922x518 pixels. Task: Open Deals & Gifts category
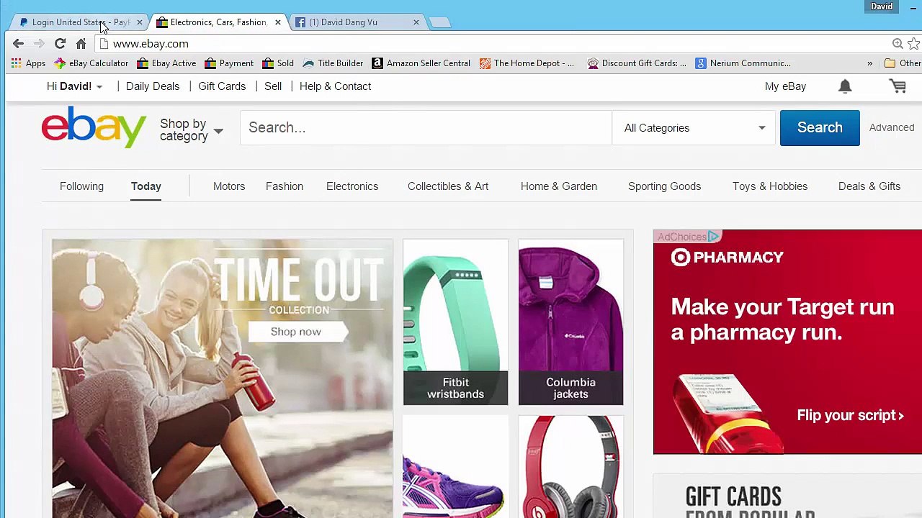click(869, 186)
